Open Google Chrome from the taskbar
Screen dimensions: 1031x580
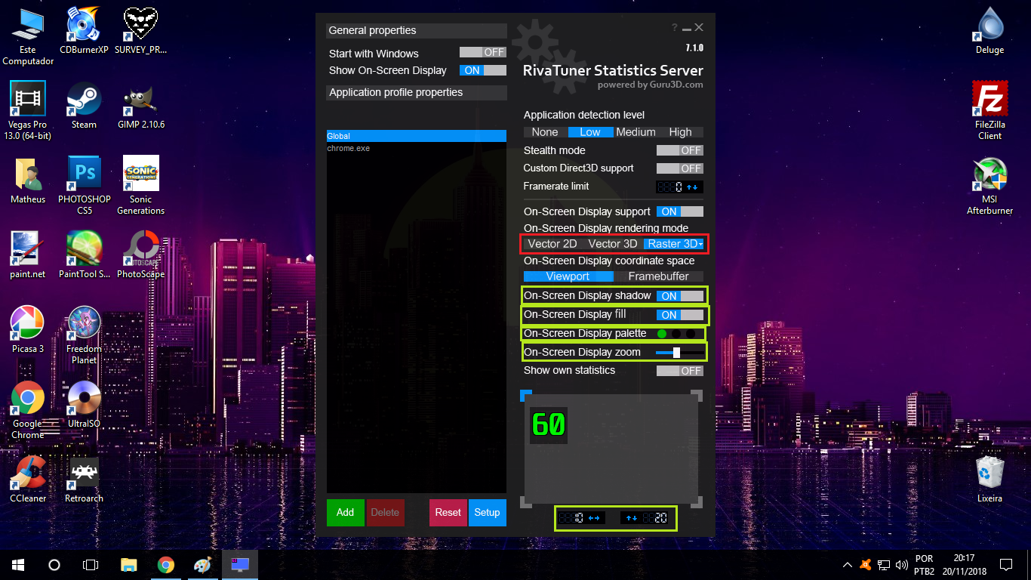click(x=165, y=564)
